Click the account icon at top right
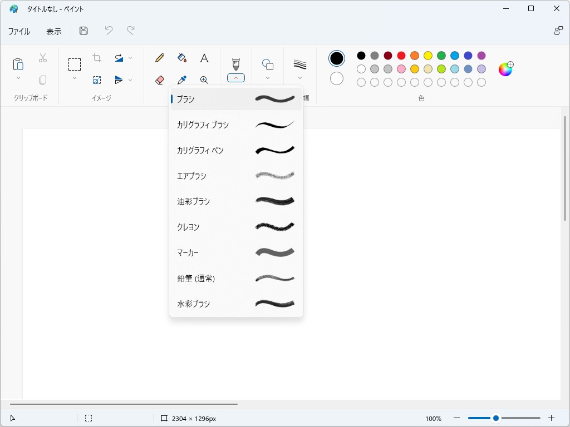The width and height of the screenshot is (570, 427). (558, 31)
